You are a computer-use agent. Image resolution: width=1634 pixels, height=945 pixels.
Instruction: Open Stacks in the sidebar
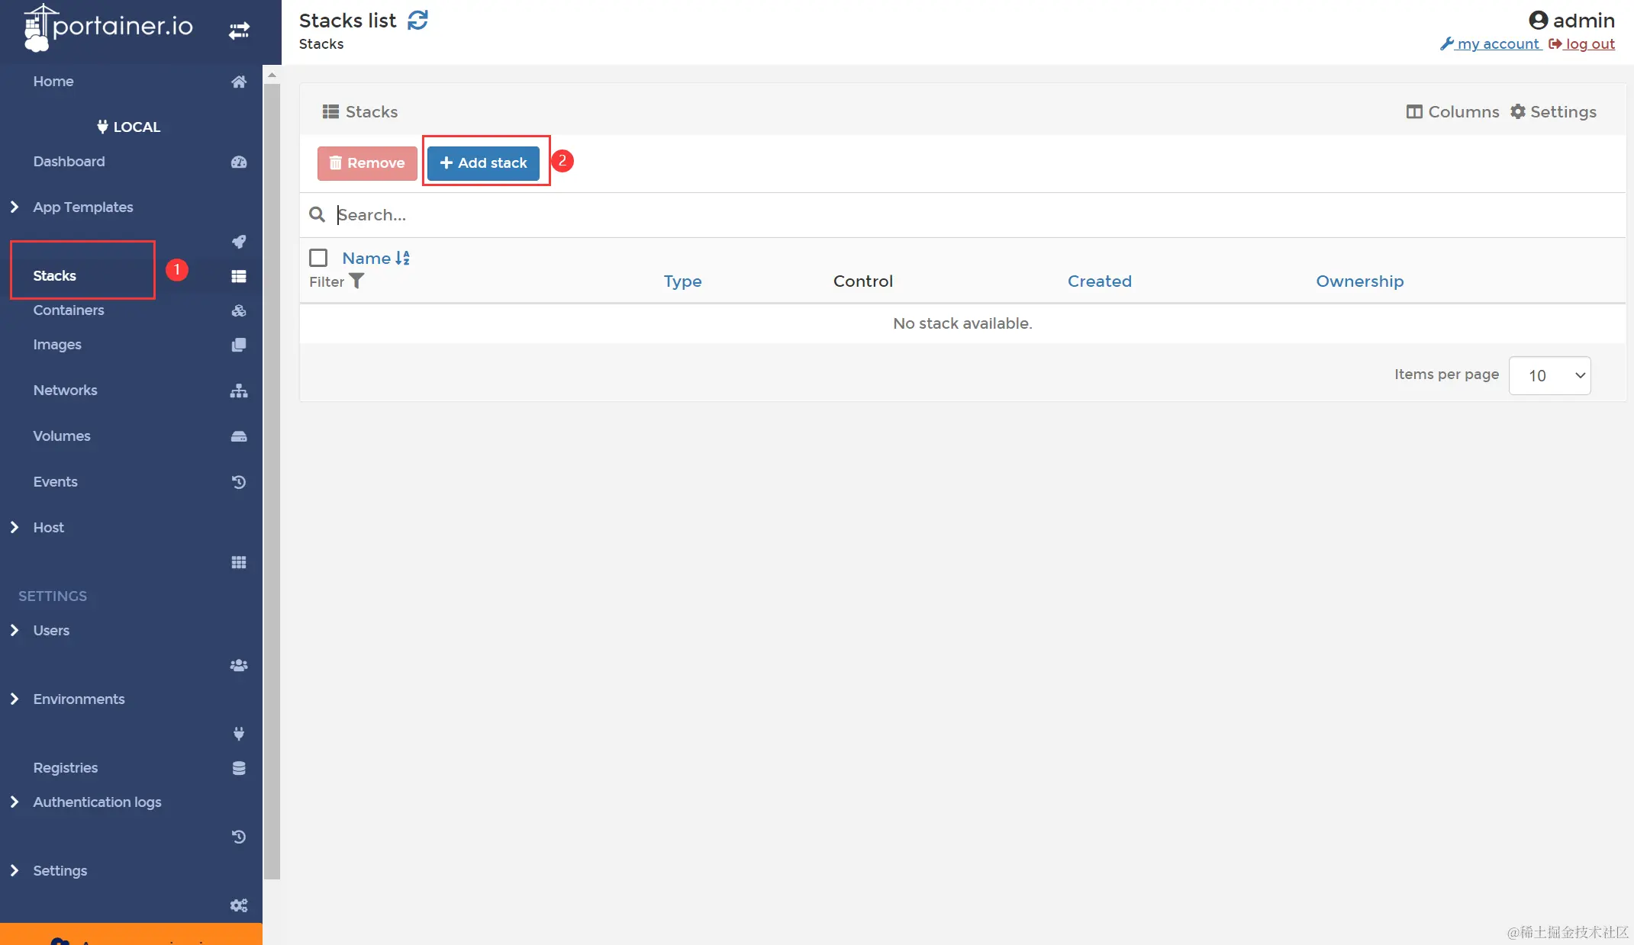coord(55,276)
